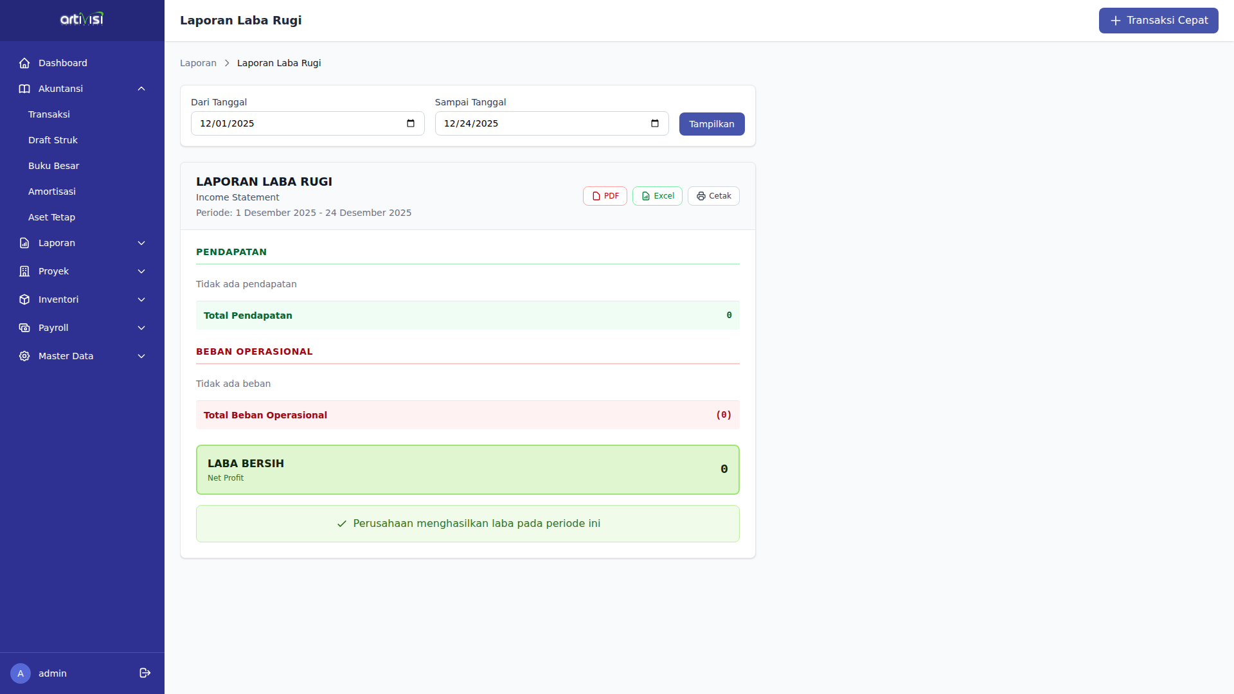
Task: Click the Proyek building icon
Action: pyautogui.click(x=24, y=271)
